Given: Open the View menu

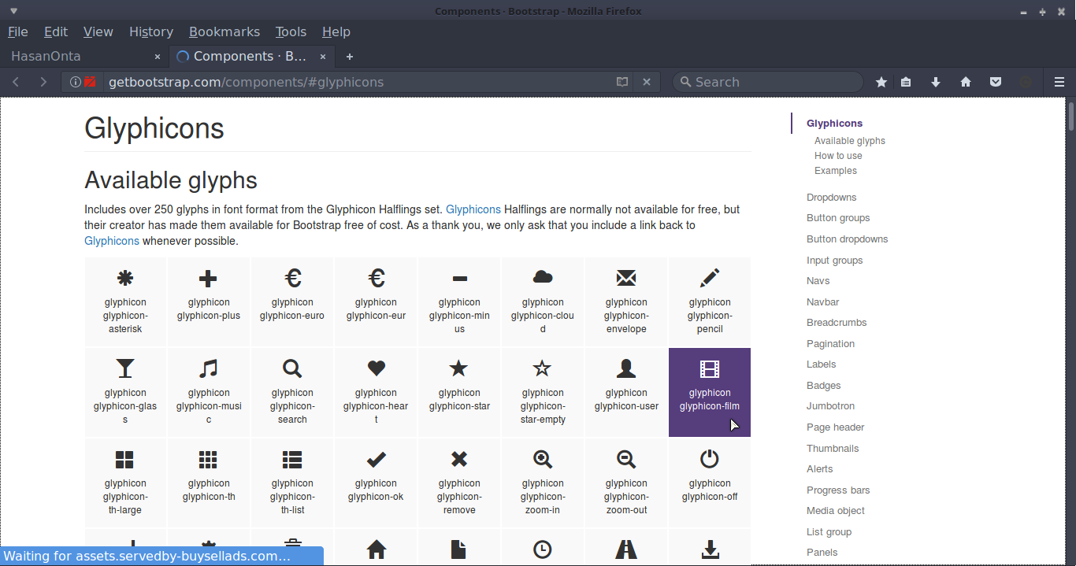Looking at the screenshot, I should (x=98, y=31).
